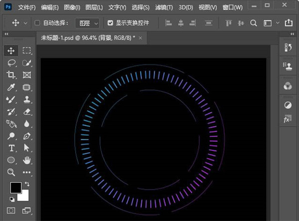Open the Edit Toolbar three-dots menu

27,173
